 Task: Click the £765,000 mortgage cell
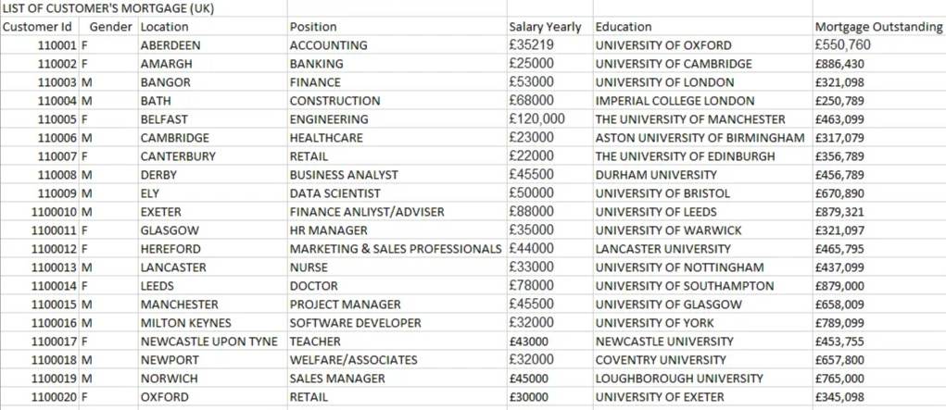839,379
